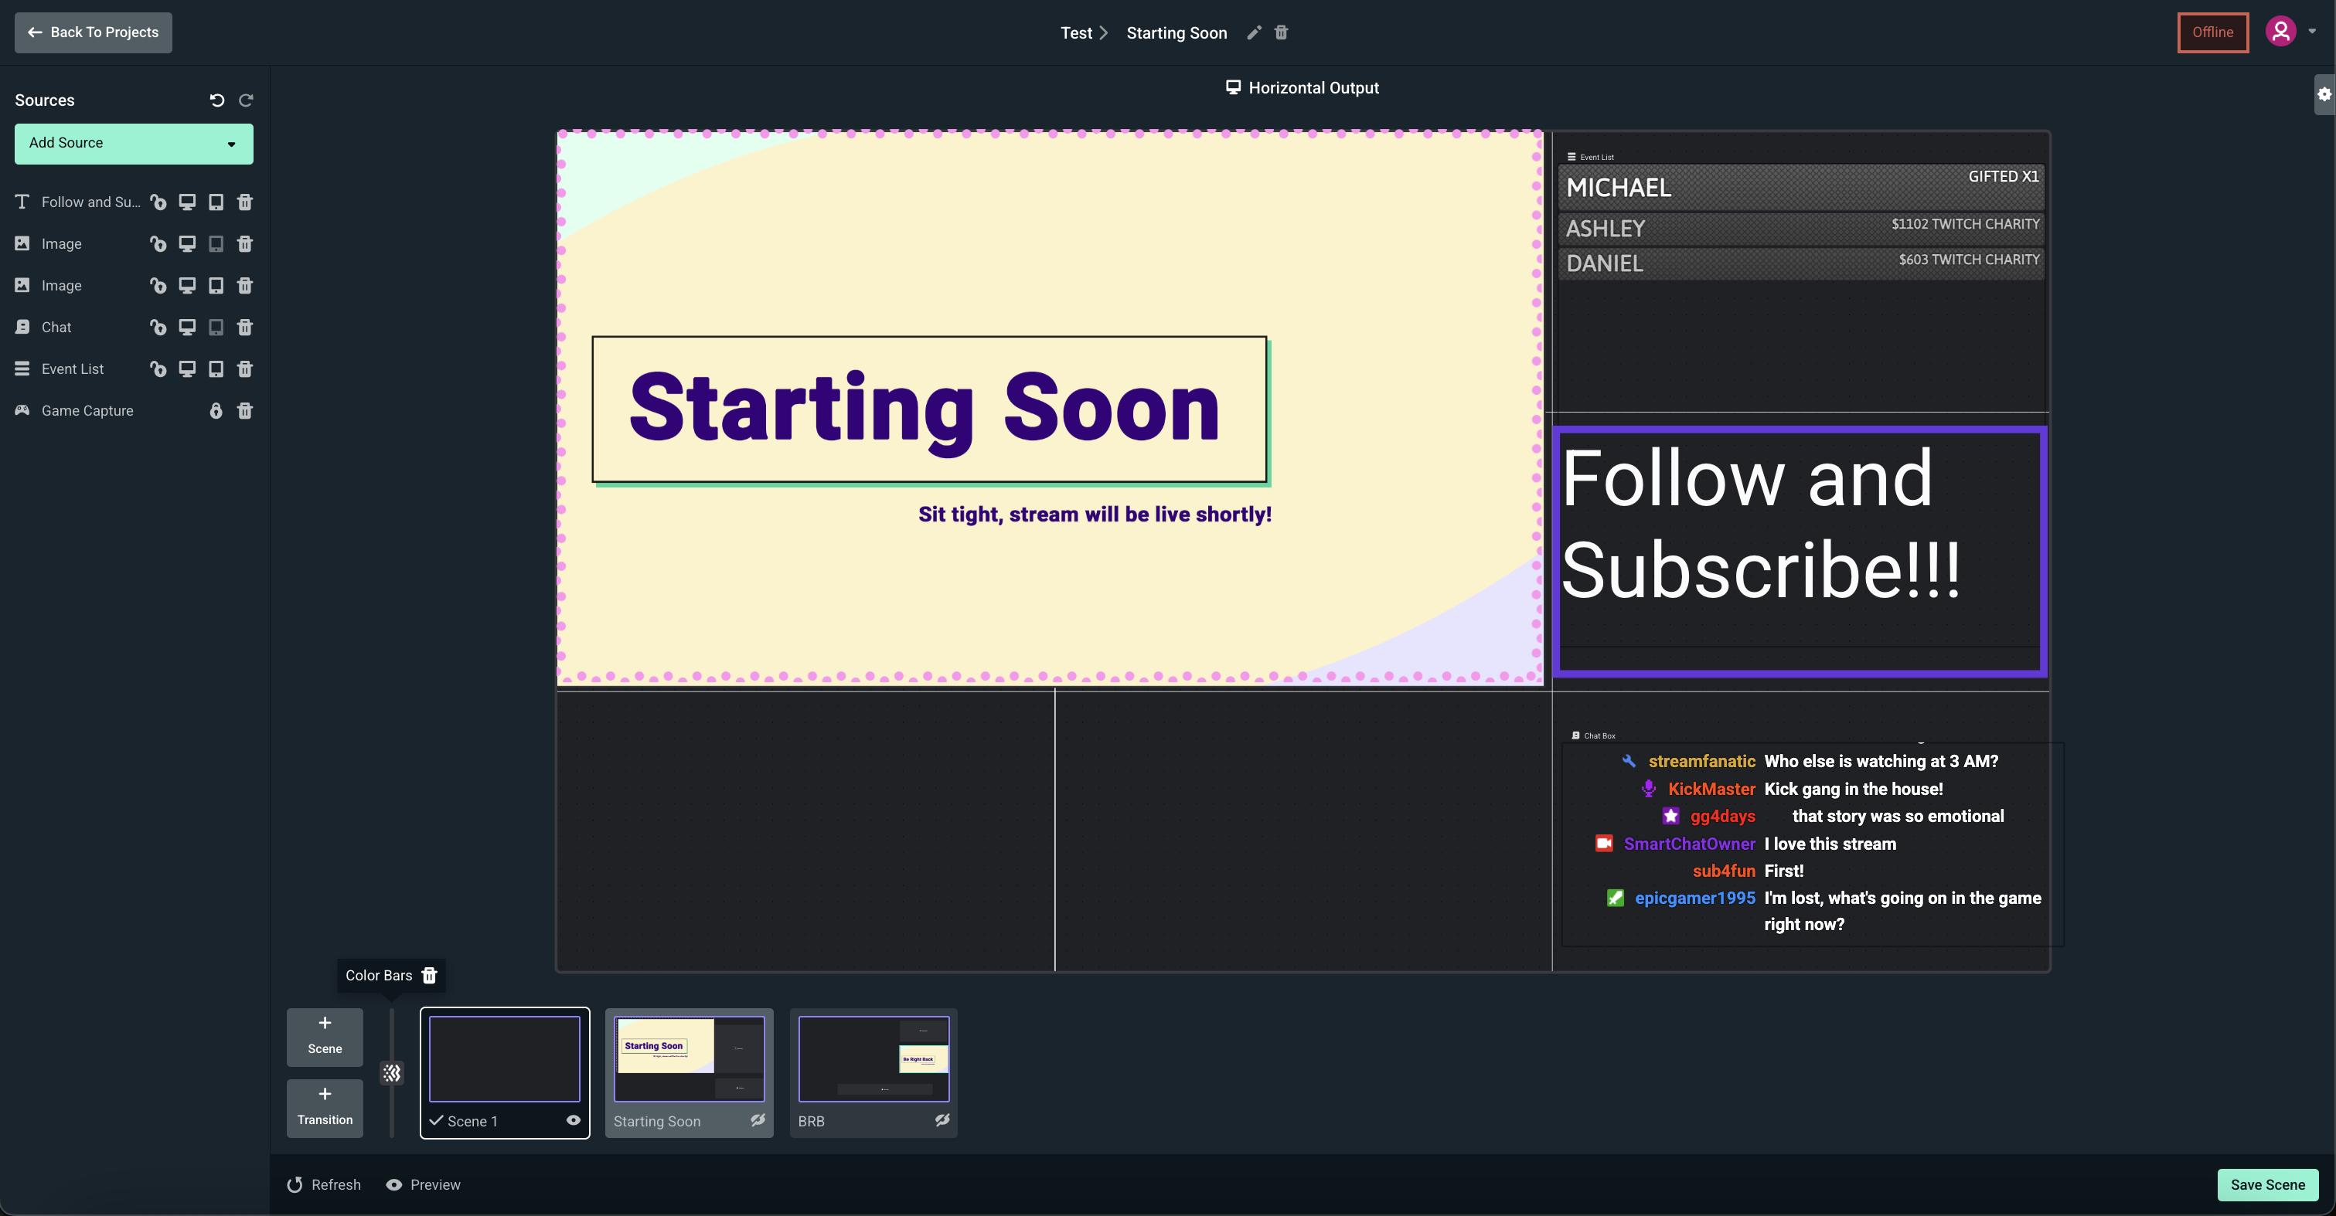
Task: Go Back To Projects
Action: pos(94,32)
